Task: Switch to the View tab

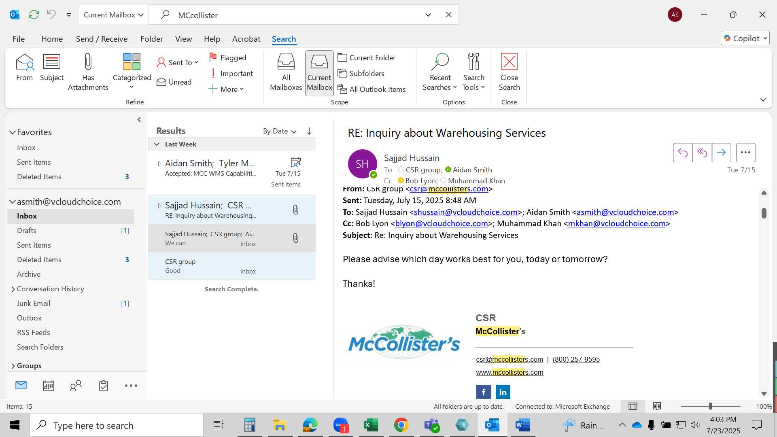Action: click(183, 39)
